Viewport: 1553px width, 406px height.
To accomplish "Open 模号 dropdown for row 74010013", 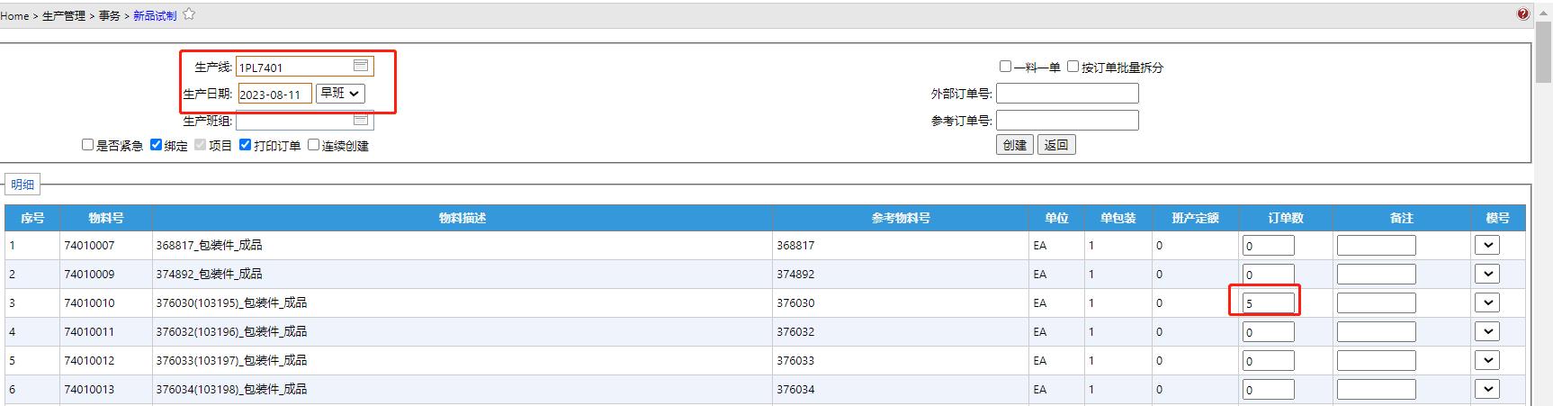I will (x=1487, y=389).
